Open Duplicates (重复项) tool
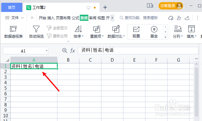 click(x=97, y=32)
